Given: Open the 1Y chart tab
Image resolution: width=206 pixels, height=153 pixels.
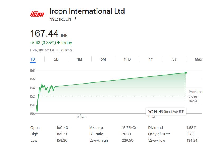Looking at the screenshot, I should (151, 59).
